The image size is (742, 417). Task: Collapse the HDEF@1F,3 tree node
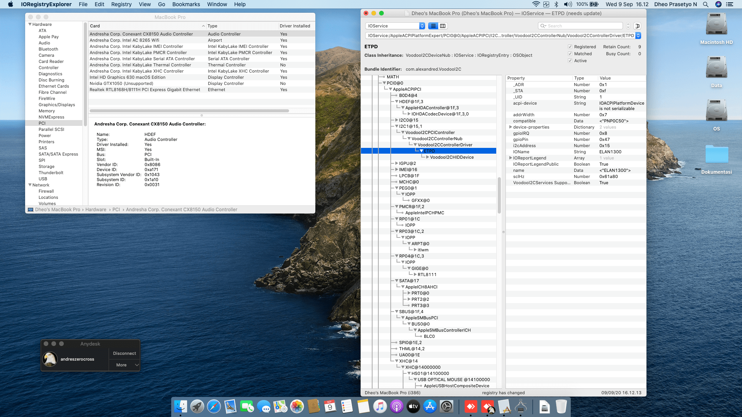(x=397, y=102)
